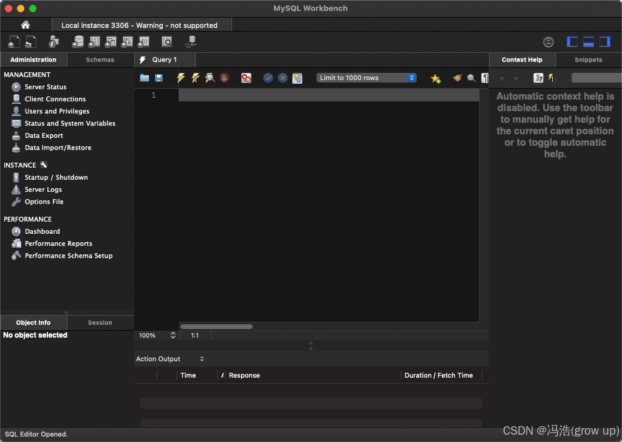Show find panel magnifier icon
The height and width of the screenshot is (442, 622).
coord(471,78)
